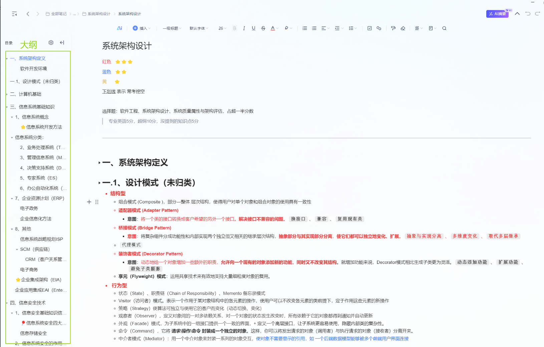Toggle underline formatting
This screenshot has height=347, width=544.
[x=254, y=28]
